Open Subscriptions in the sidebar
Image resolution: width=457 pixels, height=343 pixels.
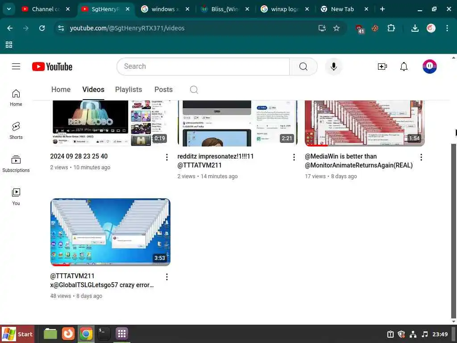16,163
